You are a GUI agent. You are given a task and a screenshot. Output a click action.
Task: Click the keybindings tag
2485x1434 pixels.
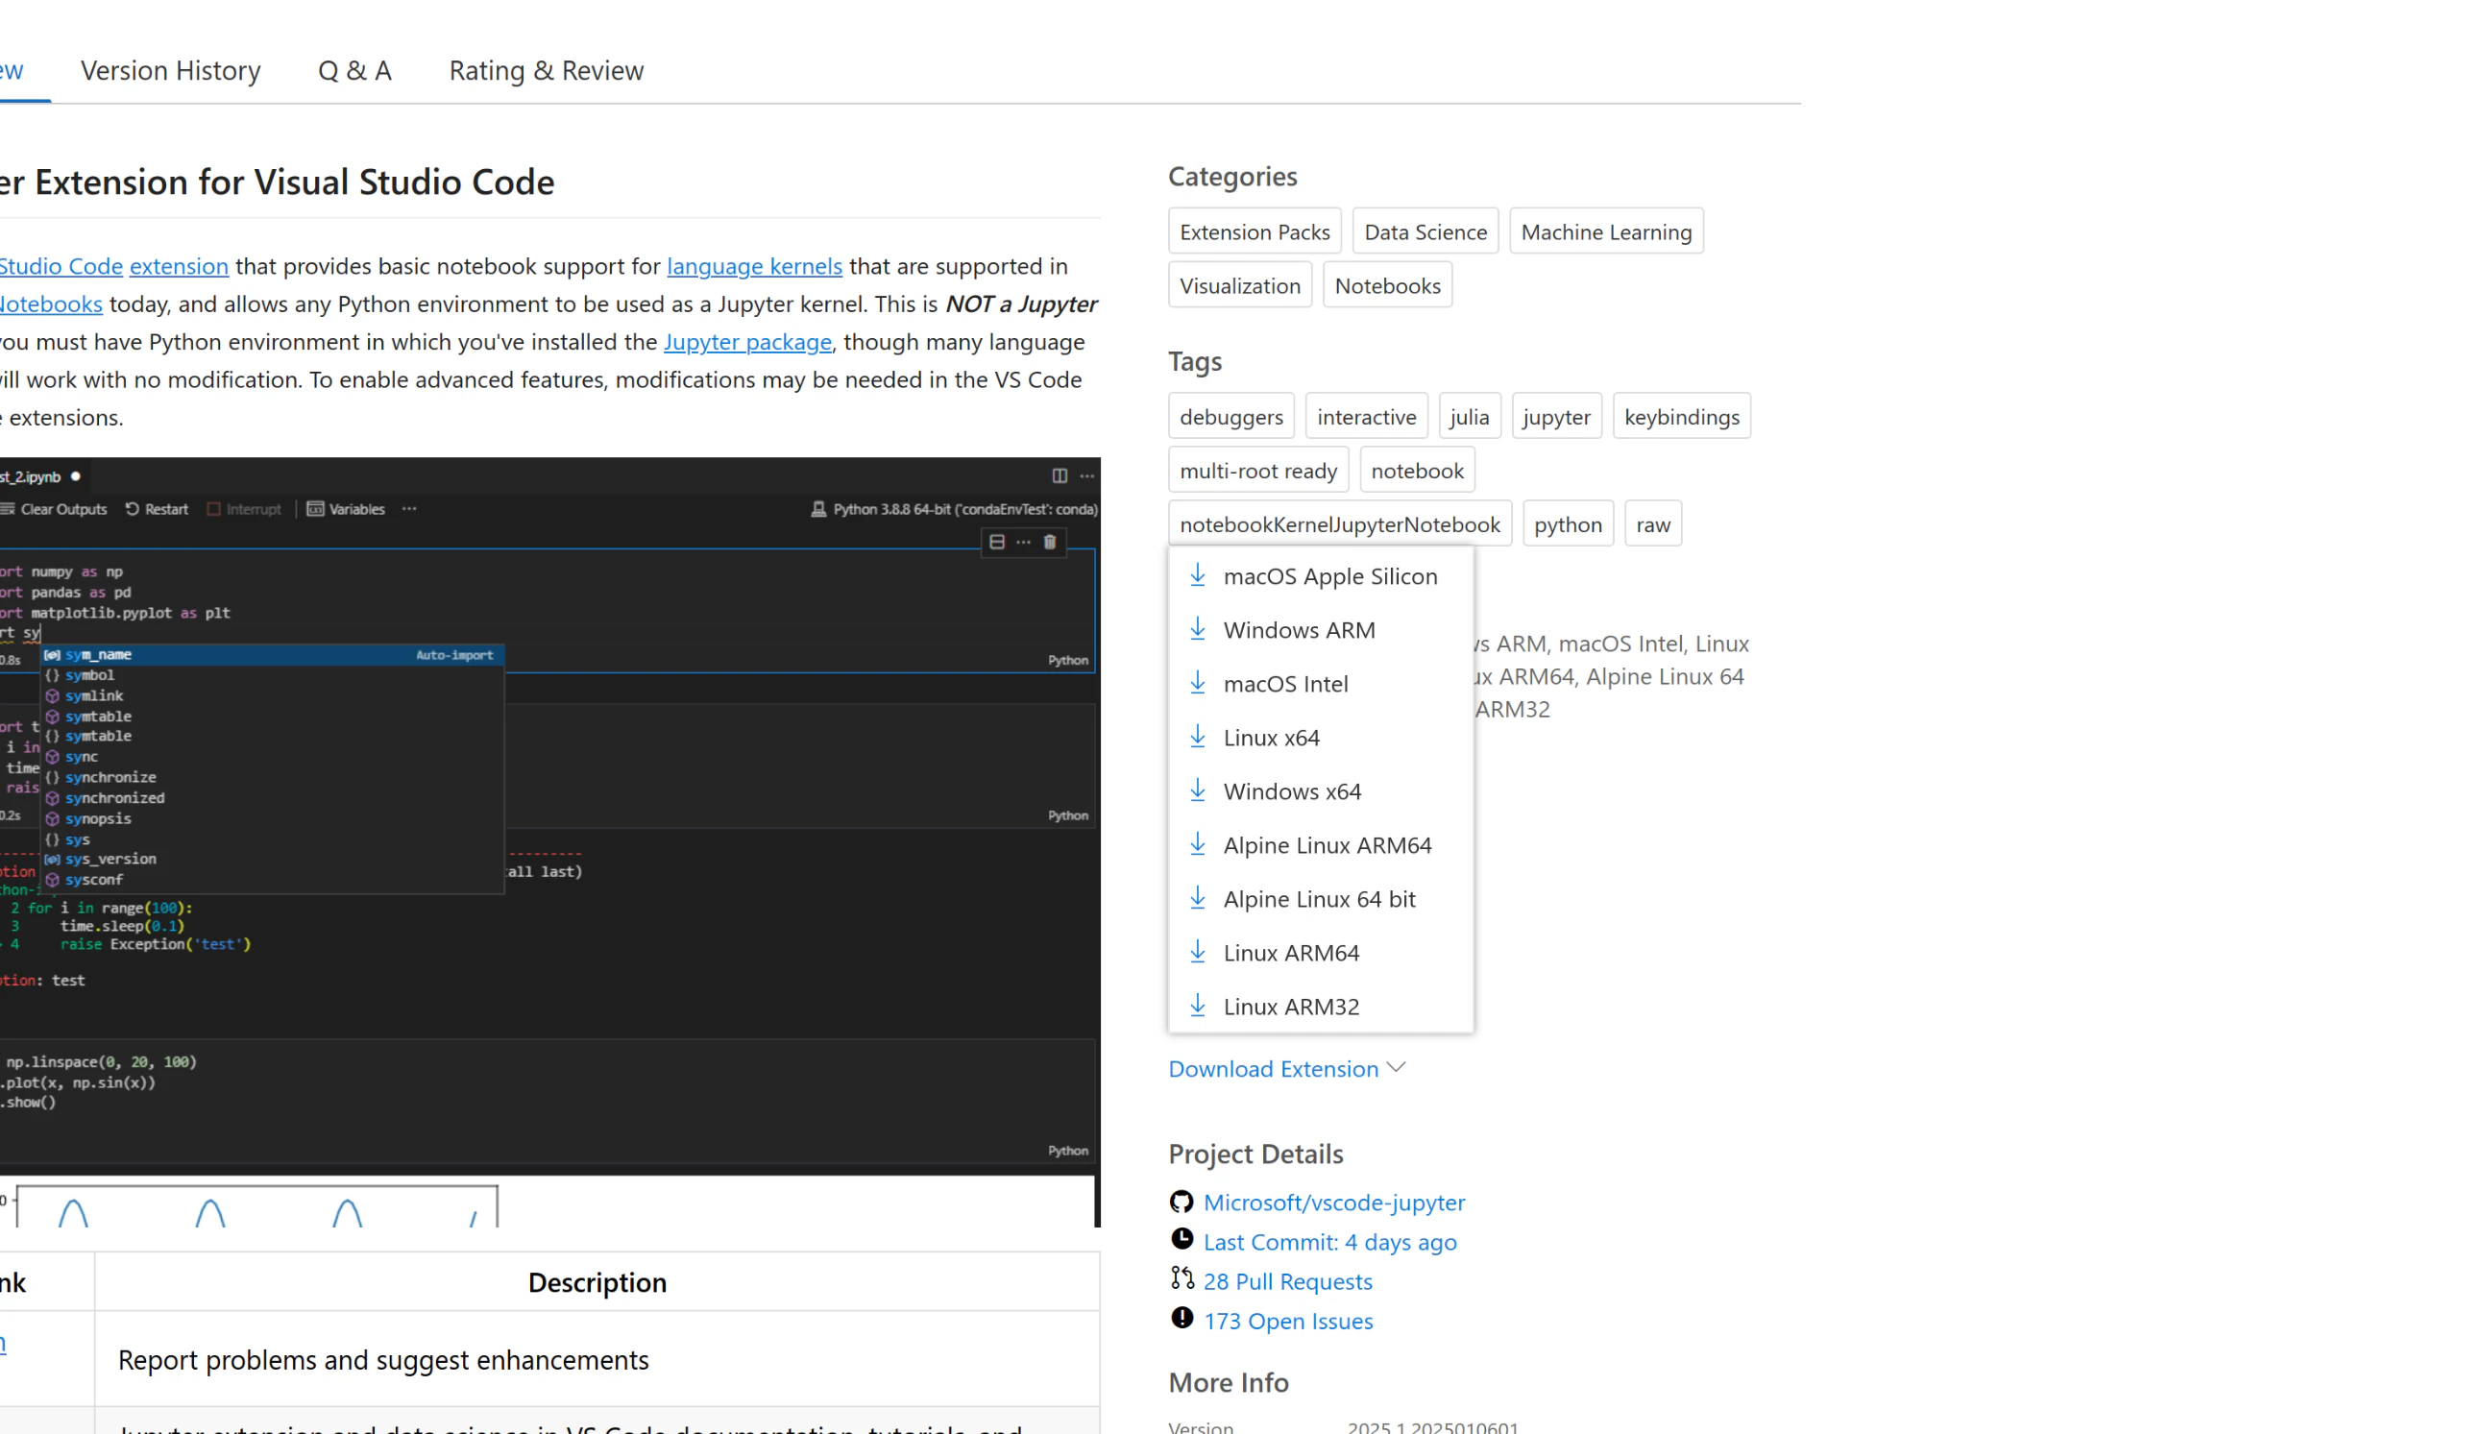pyautogui.click(x=1680, y=417)
